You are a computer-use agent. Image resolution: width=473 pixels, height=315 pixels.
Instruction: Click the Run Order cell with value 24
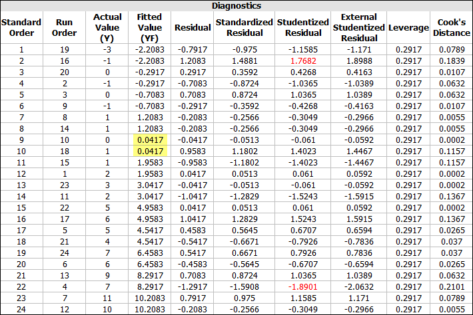[x=65, y=253]
